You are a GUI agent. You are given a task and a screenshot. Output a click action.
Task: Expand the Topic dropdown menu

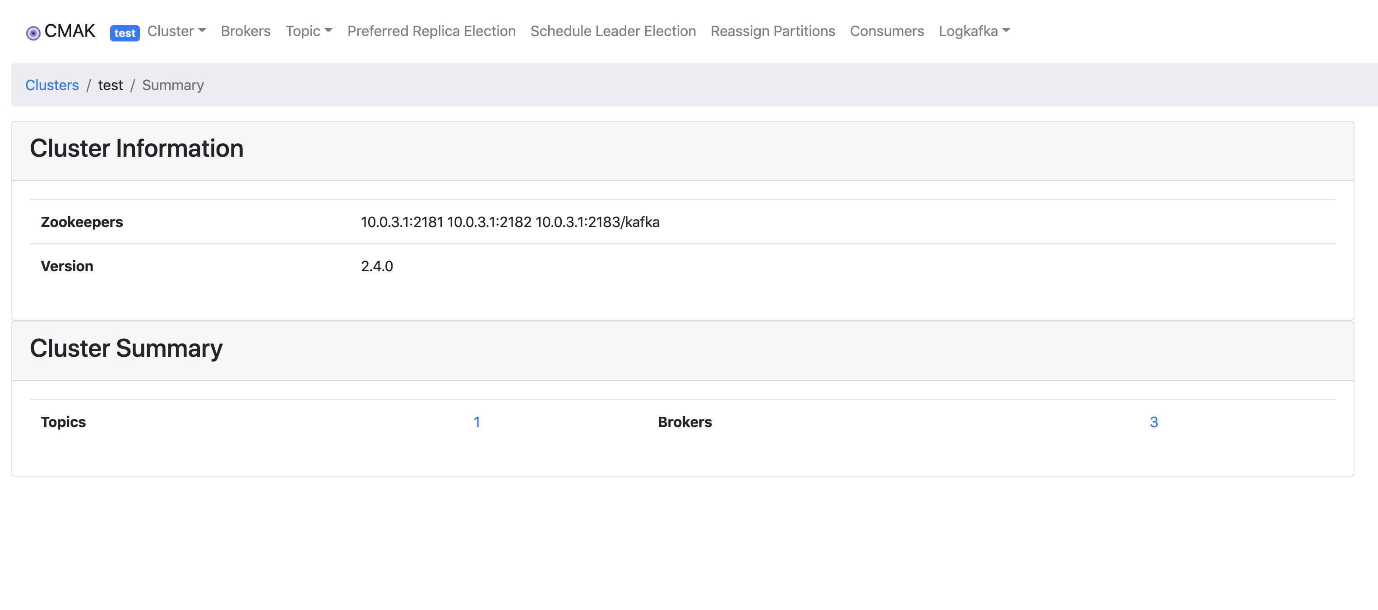(x=309, y=31)
